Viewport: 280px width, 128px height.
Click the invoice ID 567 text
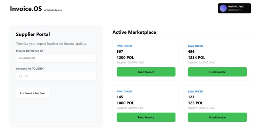pyautogui.click(x=120, y=52)
